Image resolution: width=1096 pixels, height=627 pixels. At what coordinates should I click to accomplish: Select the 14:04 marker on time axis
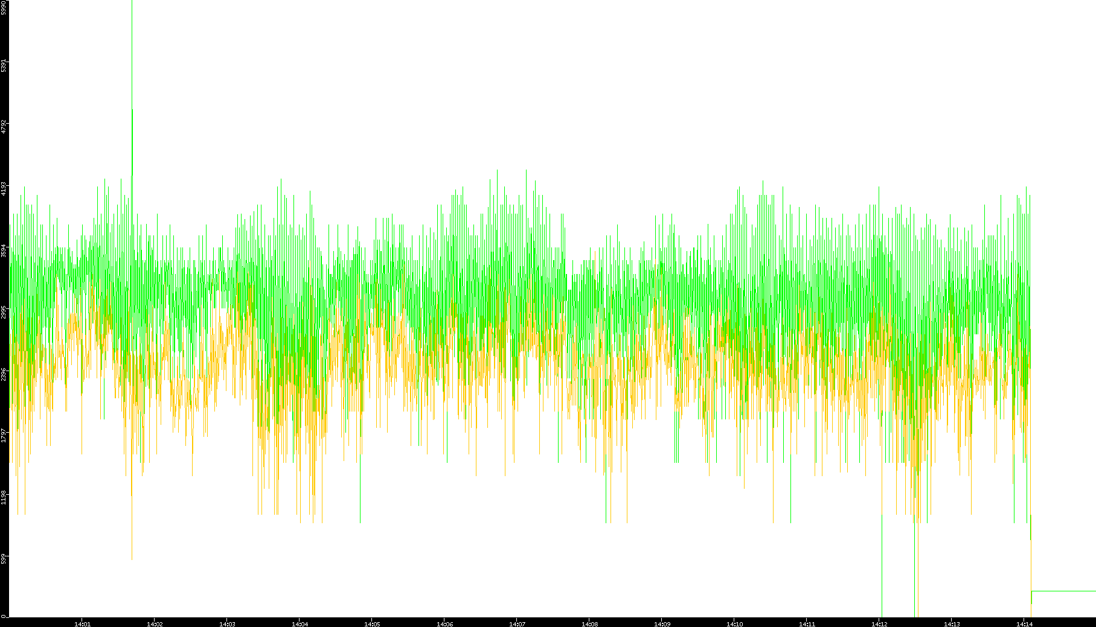[300, 623]
